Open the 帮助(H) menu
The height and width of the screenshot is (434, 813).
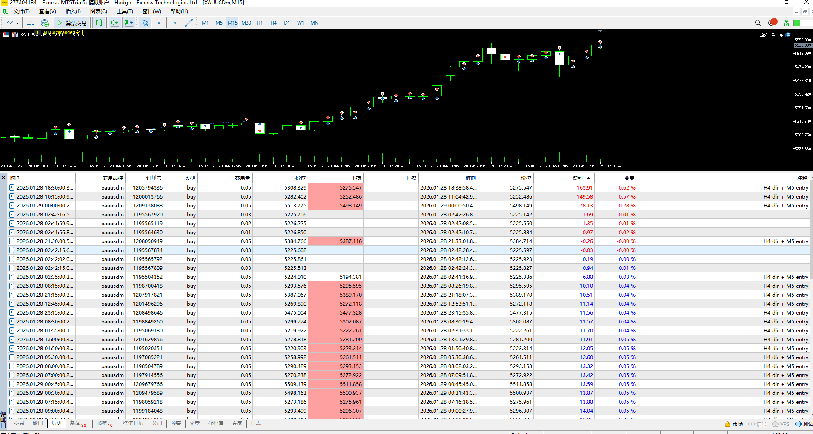click(x=179, y=11)
